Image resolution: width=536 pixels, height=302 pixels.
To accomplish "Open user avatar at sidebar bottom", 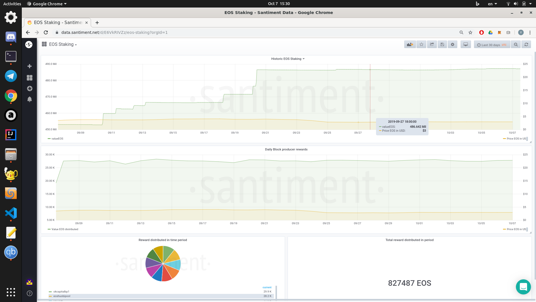I will tap(29, 282).
